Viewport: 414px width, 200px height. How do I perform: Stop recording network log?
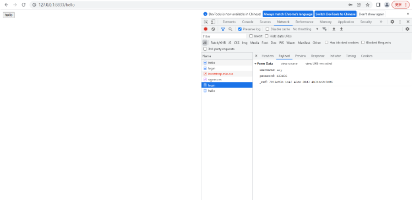(206, 29)
